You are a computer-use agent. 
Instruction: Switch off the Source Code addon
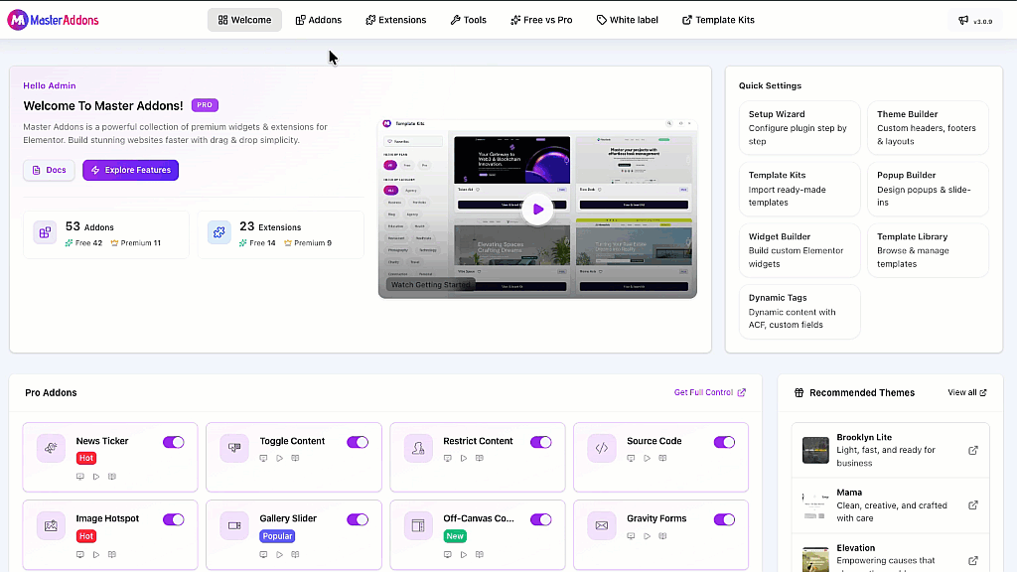[x=724, y=442]
